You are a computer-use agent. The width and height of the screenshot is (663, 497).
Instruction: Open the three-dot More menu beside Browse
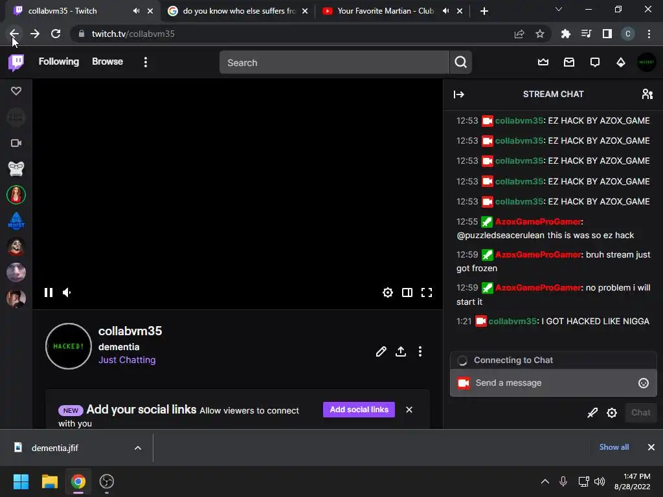[x=146, y=62]
